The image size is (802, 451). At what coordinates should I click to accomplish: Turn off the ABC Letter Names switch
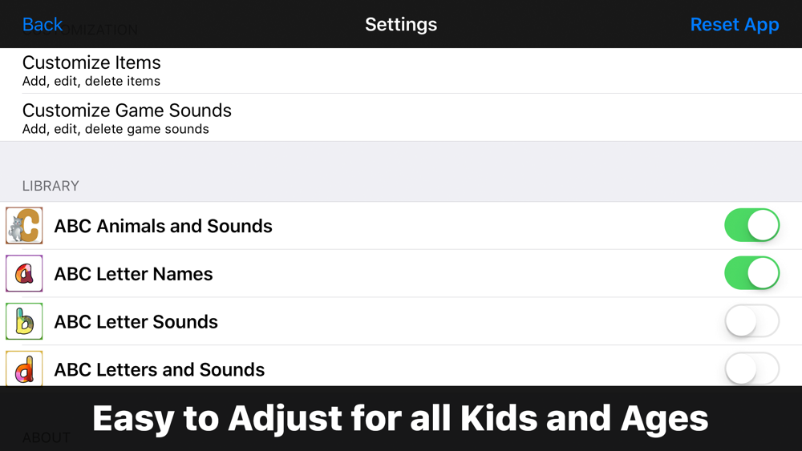tap(752, 272)
